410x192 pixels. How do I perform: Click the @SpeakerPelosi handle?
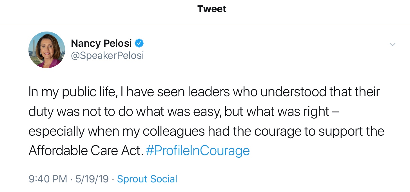tap(107, 55)
